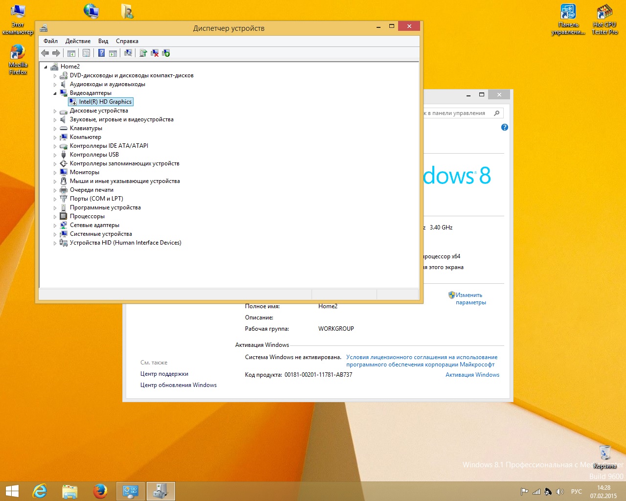Expand Аудиовходы и аудиовыходы node
The width and height of the screenshot is (626, 501).
[x=55, y=85]
